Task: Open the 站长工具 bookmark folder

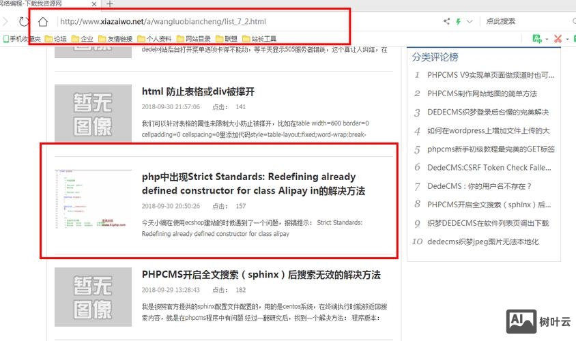Action: [259, 39]
